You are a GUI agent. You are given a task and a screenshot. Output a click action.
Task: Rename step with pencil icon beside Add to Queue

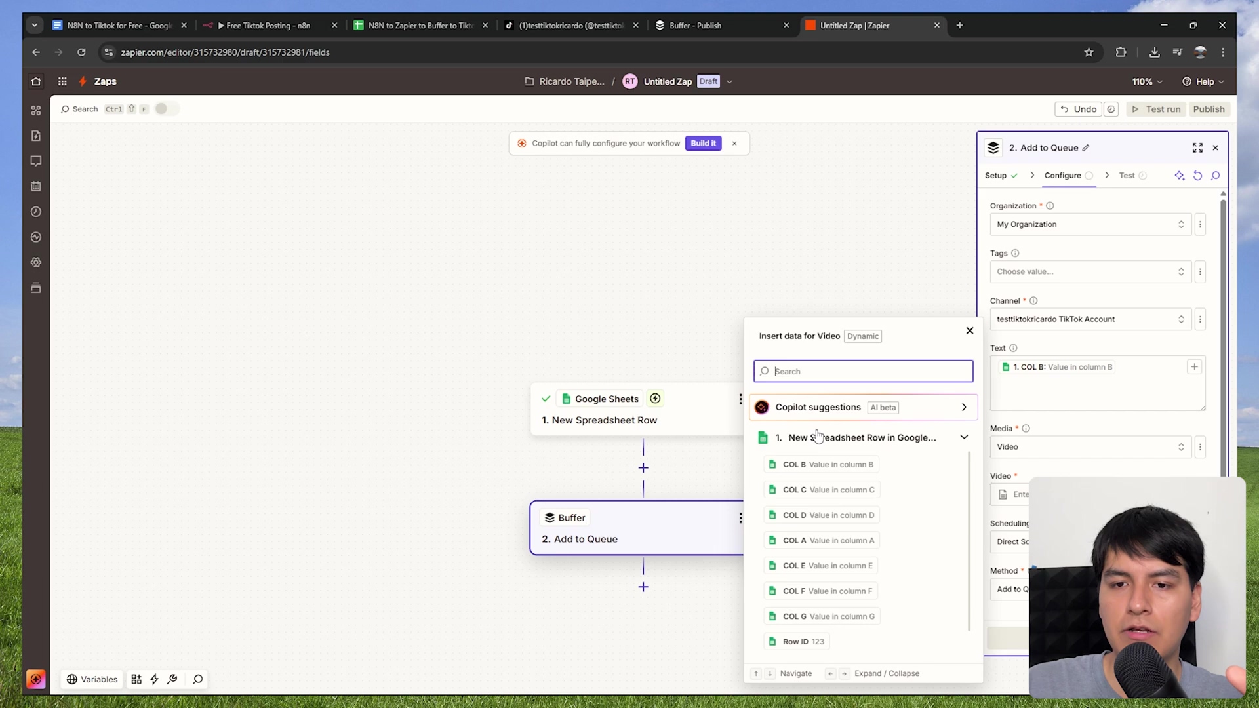[1086, 147]
